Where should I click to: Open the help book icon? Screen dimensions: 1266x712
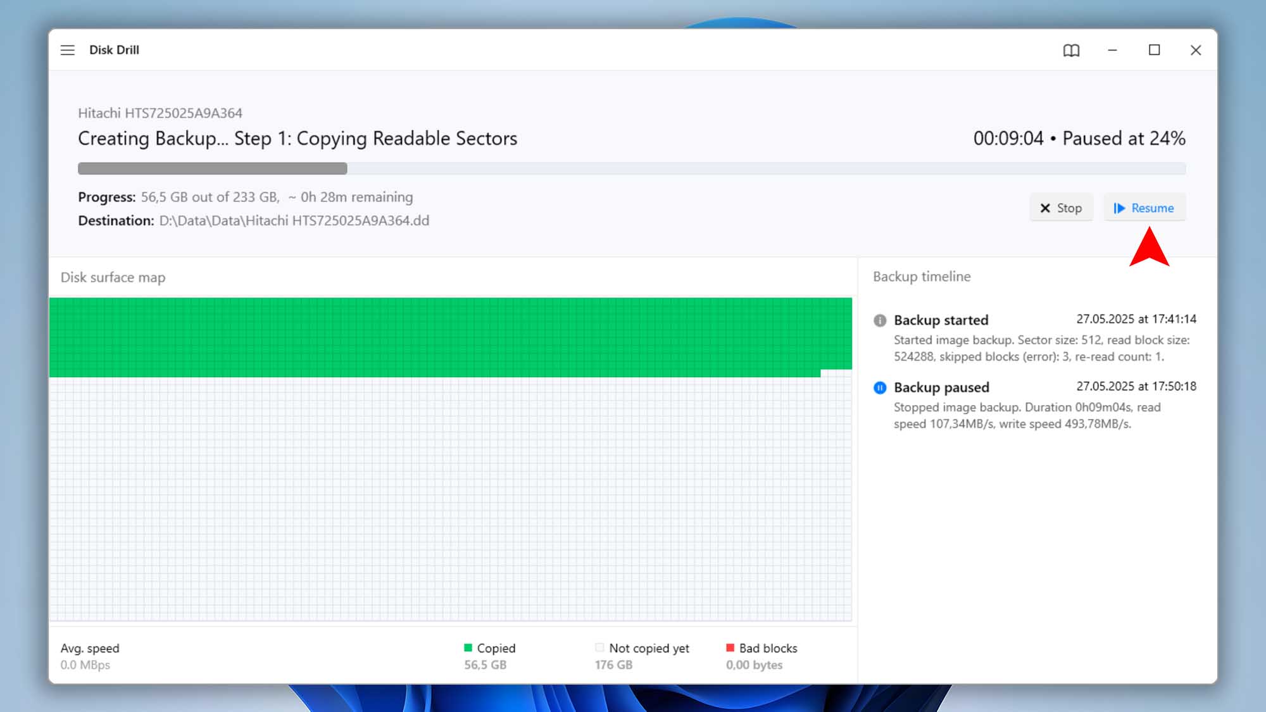coord(1071,50)
